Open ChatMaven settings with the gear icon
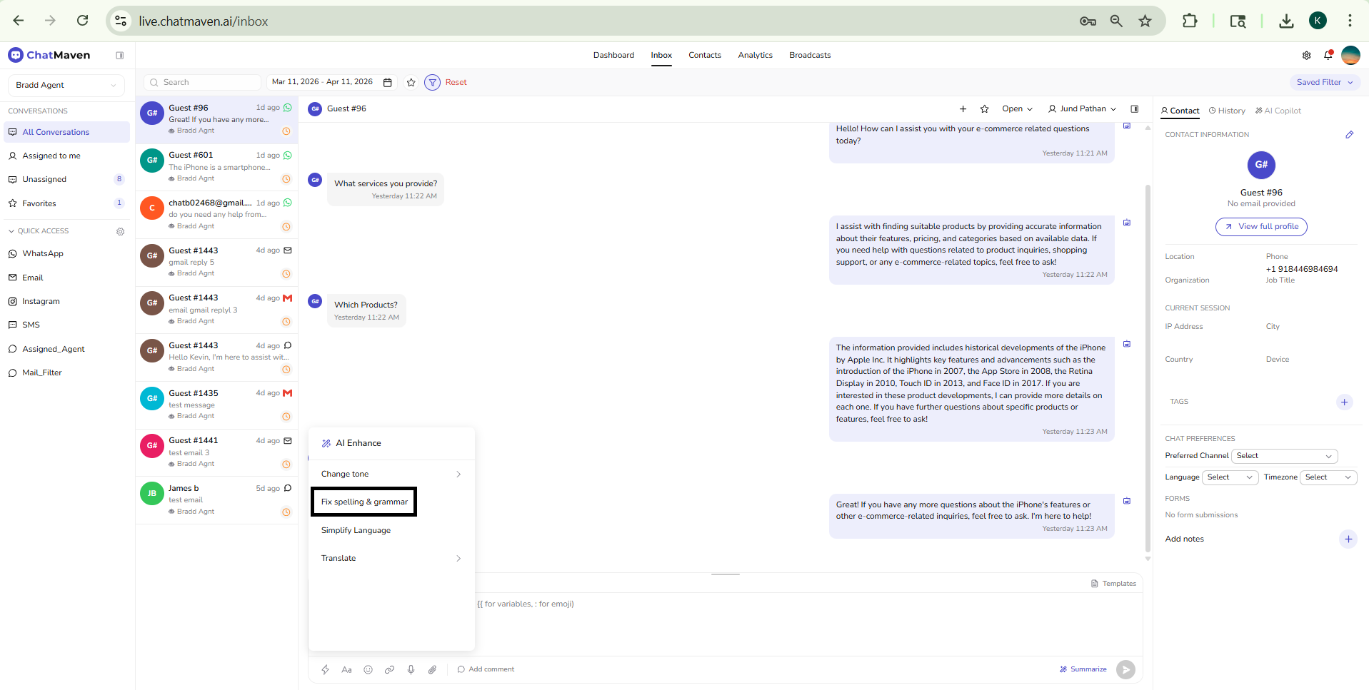 (1307, 55)
